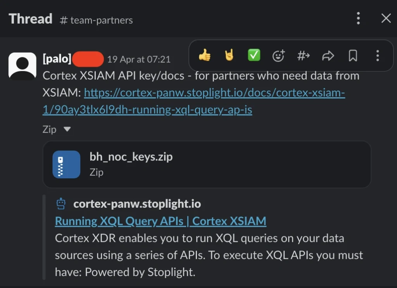The height and width of the screenshot is (288, 397).
Task: Click the # team-partners channel name
Action: tap(96, 20)
